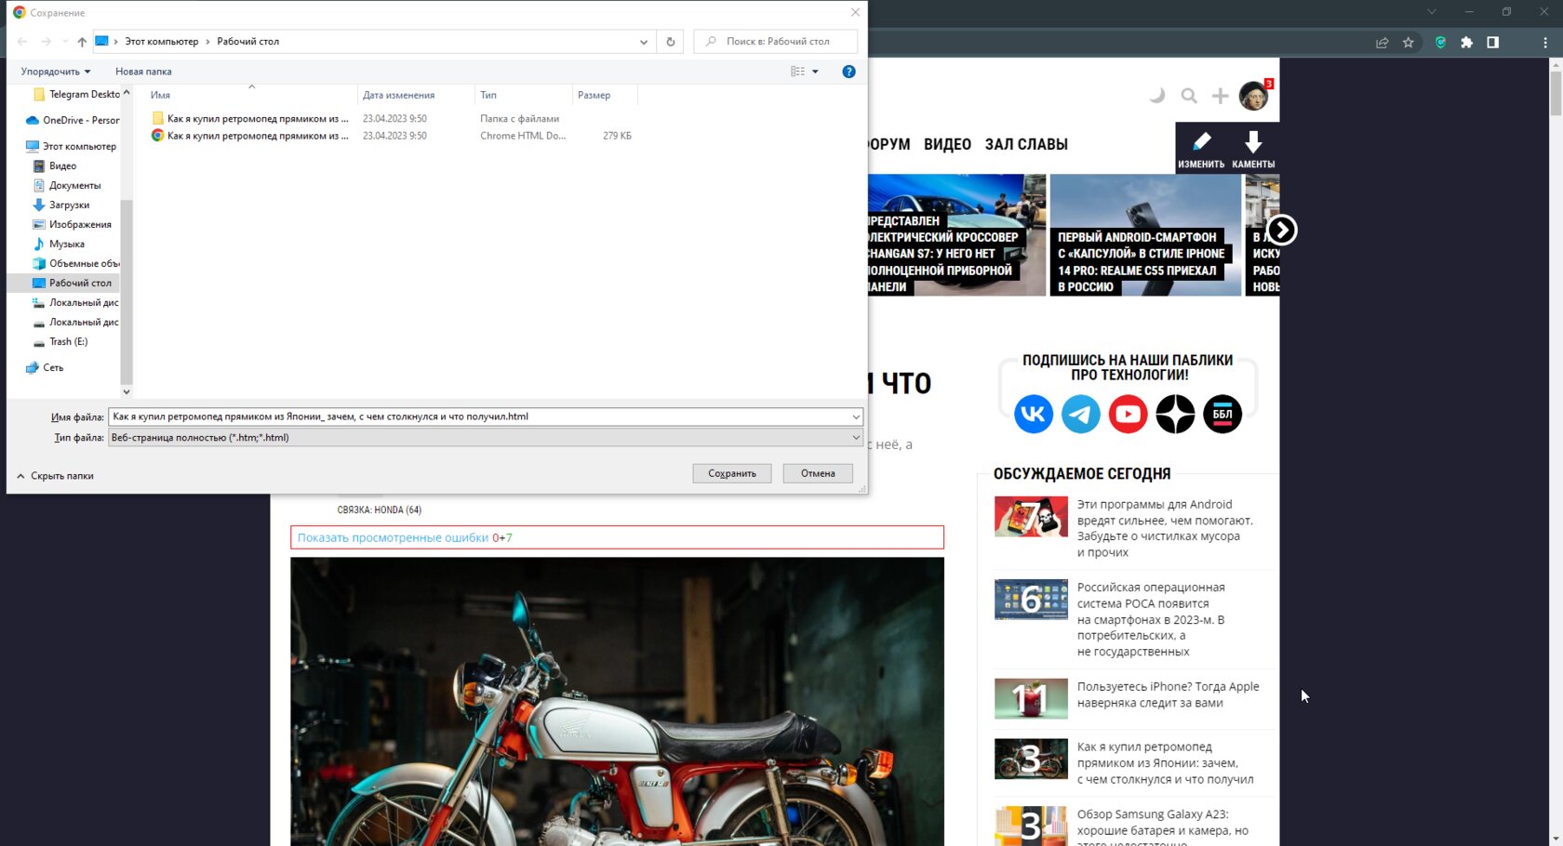Click the refresh button in the save dialog

click(x=670, y=42)
